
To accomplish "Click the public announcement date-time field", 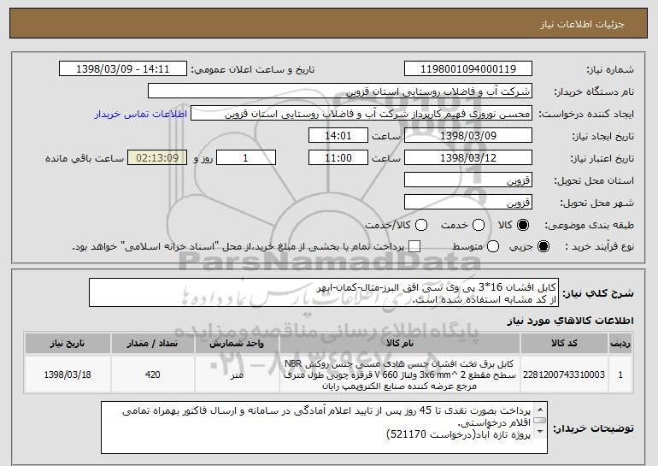I will coord(123,69).
